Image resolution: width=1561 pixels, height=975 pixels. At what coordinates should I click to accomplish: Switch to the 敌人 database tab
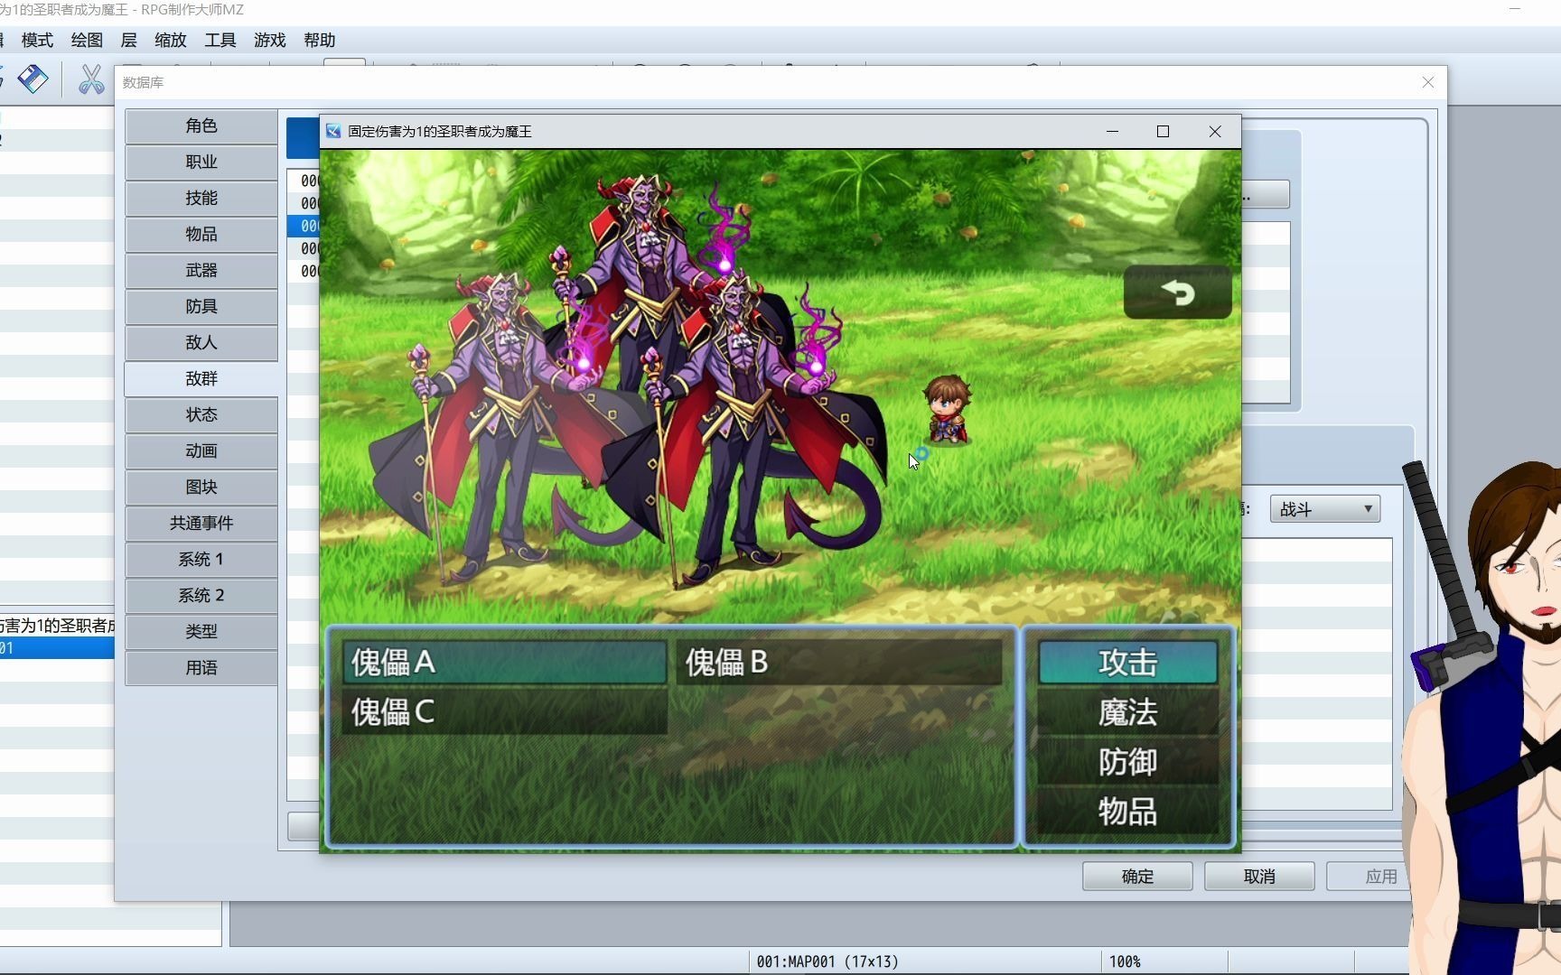tap(201, 343)
